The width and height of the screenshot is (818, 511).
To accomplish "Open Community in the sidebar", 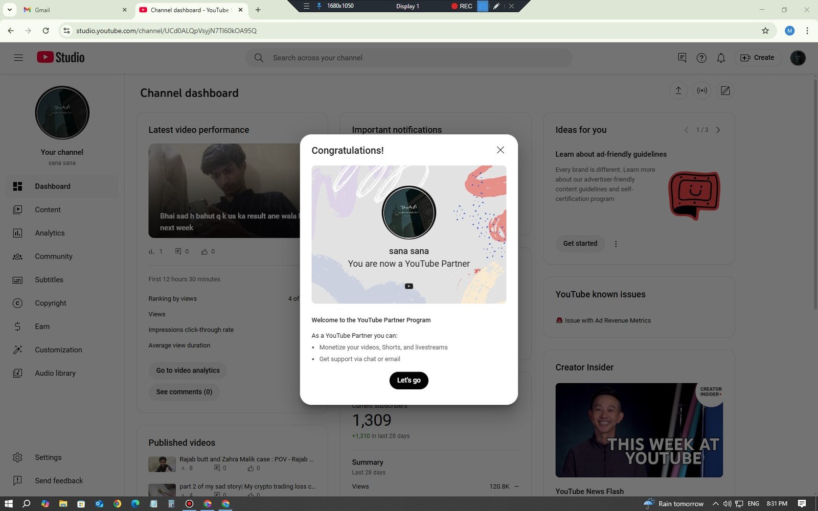I will (x=62, y=257).
